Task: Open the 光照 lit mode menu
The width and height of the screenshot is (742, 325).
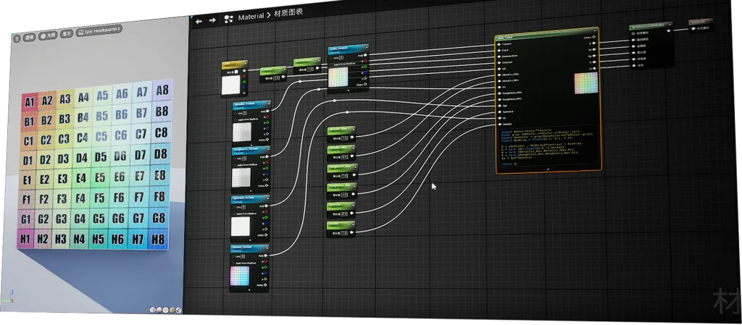Action: (49, 35)
